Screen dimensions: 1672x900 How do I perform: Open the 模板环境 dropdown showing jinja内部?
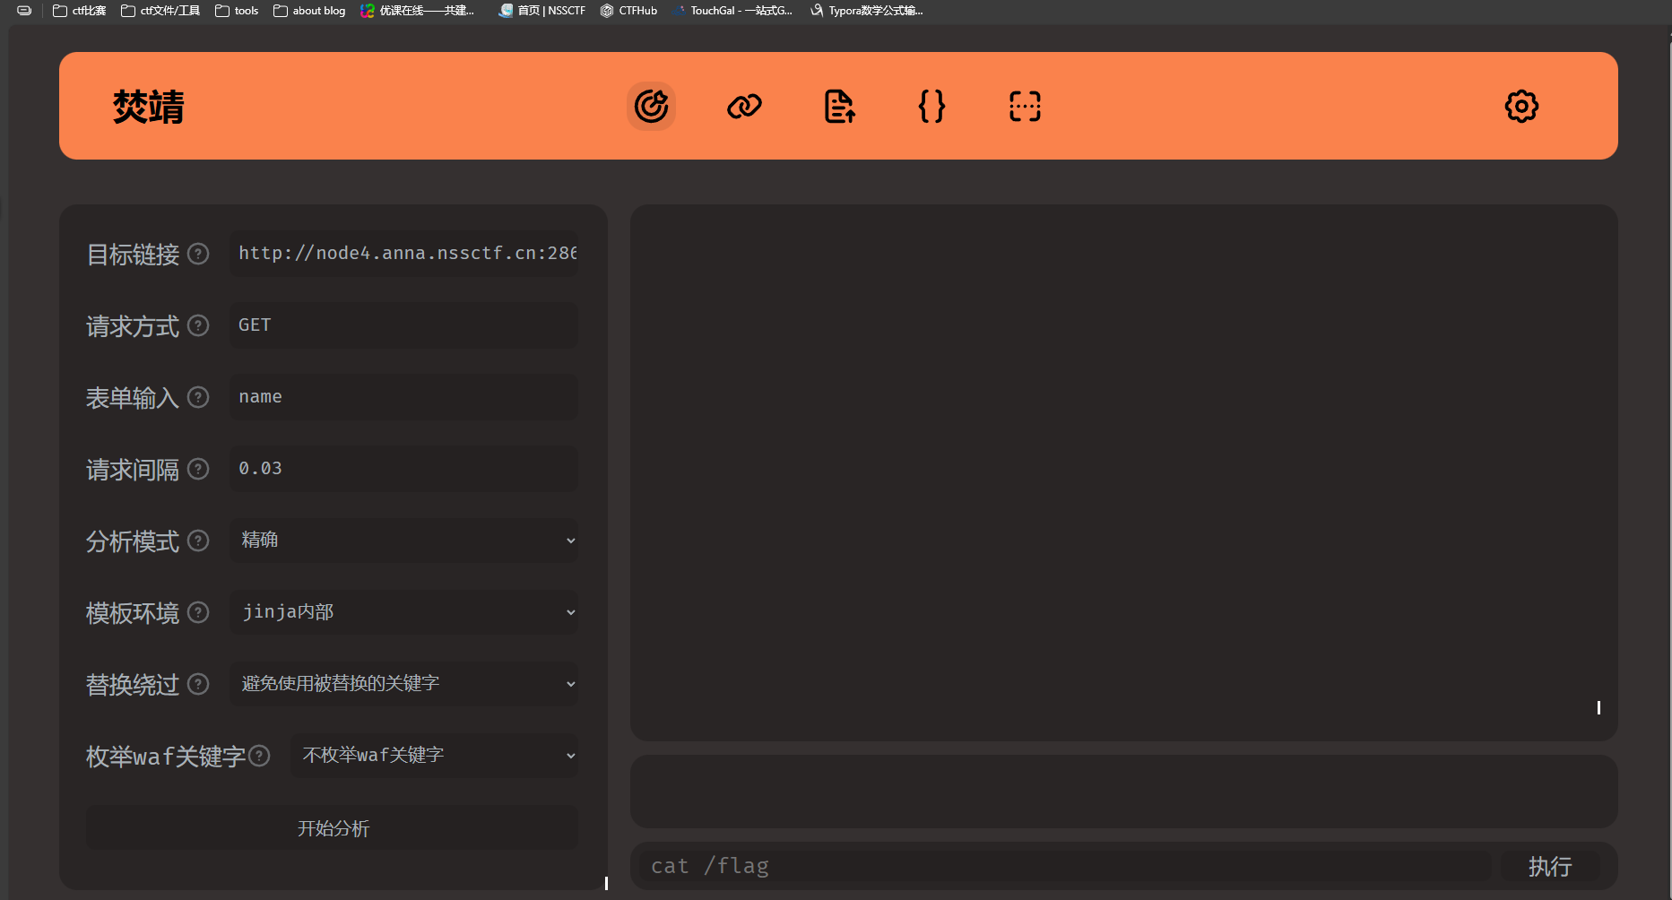coord(403,611)
